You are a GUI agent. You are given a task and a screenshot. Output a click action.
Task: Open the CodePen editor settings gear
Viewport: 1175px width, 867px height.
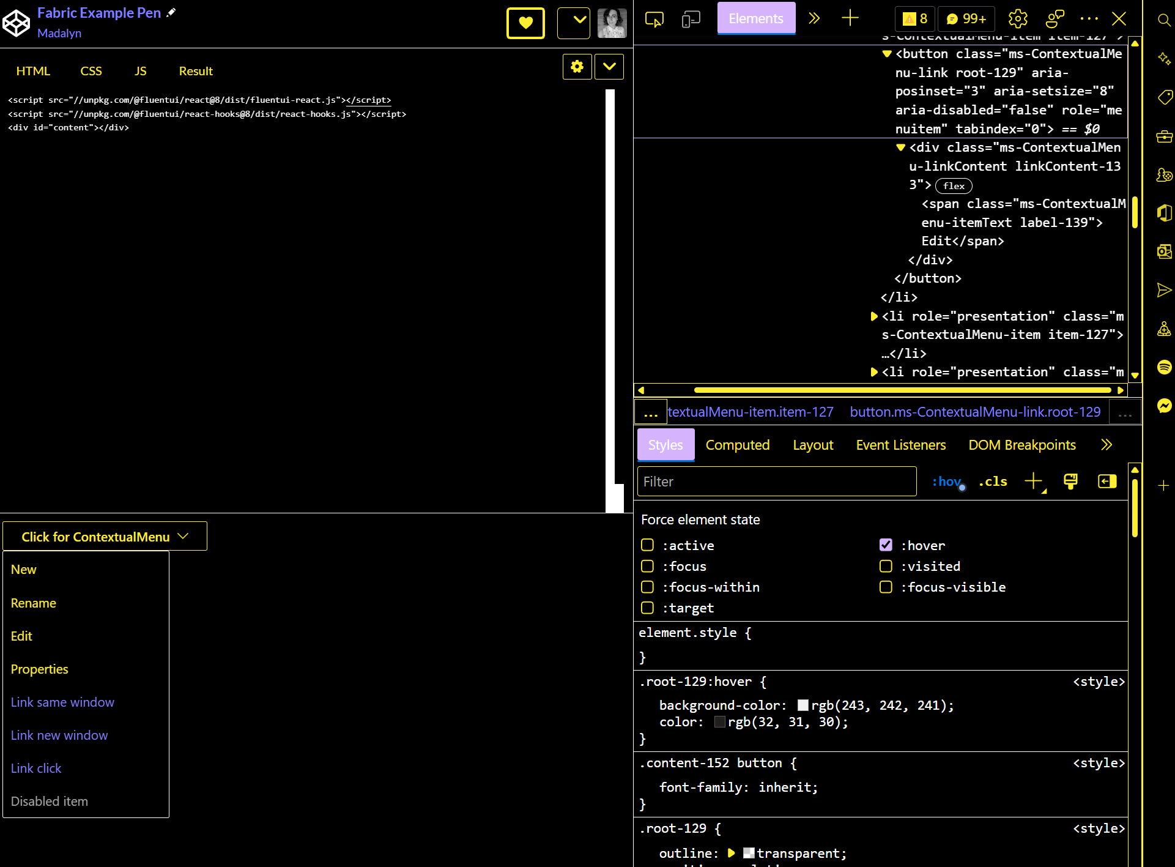click(x=577, y=67)
